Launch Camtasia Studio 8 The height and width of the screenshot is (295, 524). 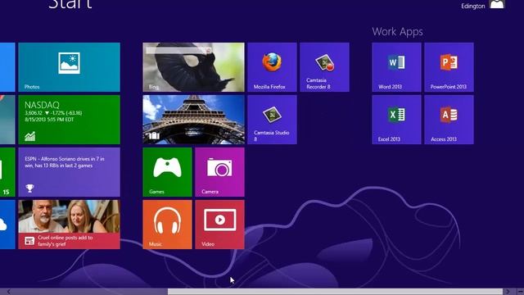tap(272, 120)
